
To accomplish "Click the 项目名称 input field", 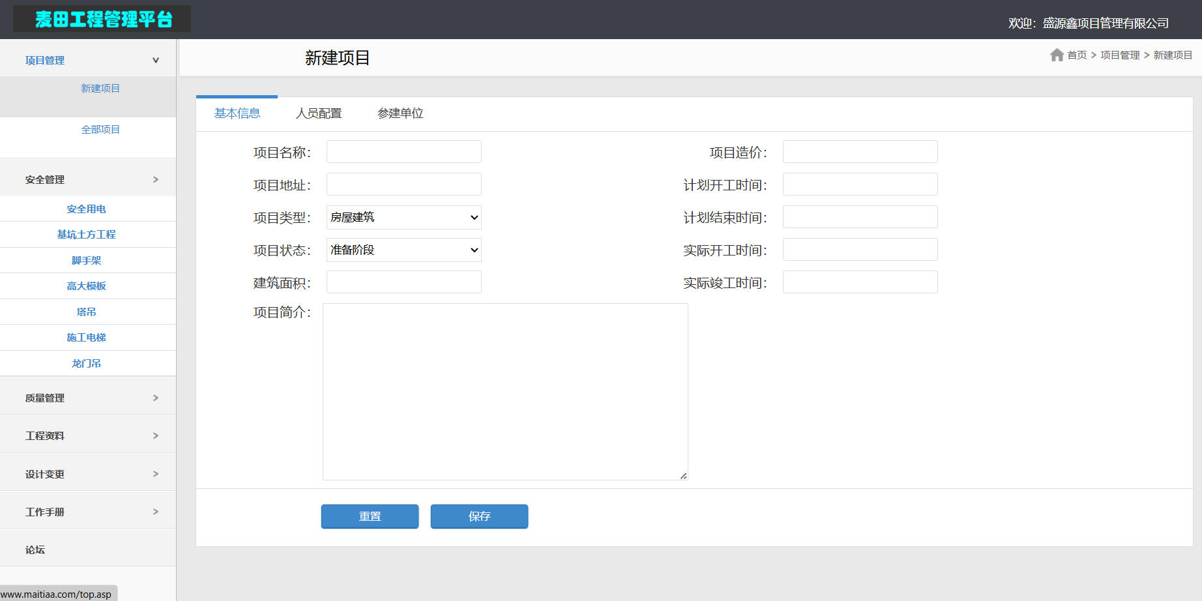I will pos(403,152).
